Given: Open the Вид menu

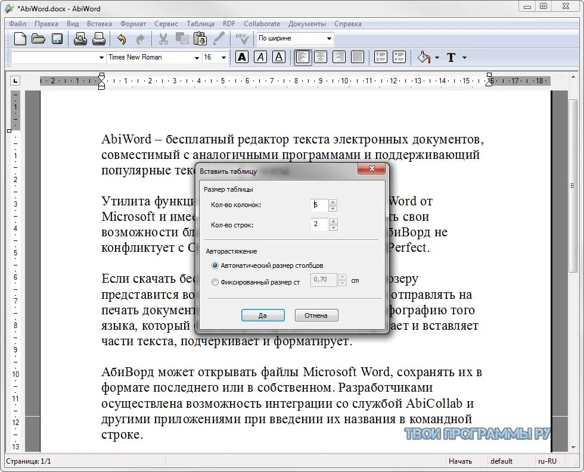Looking at the screenshot, I should tap(73, 24).
